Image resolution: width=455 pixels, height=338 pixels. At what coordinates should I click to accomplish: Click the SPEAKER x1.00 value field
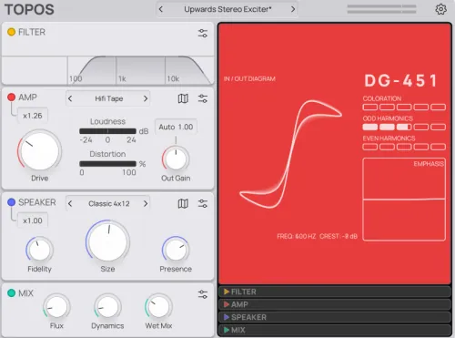tap(33, 220)
